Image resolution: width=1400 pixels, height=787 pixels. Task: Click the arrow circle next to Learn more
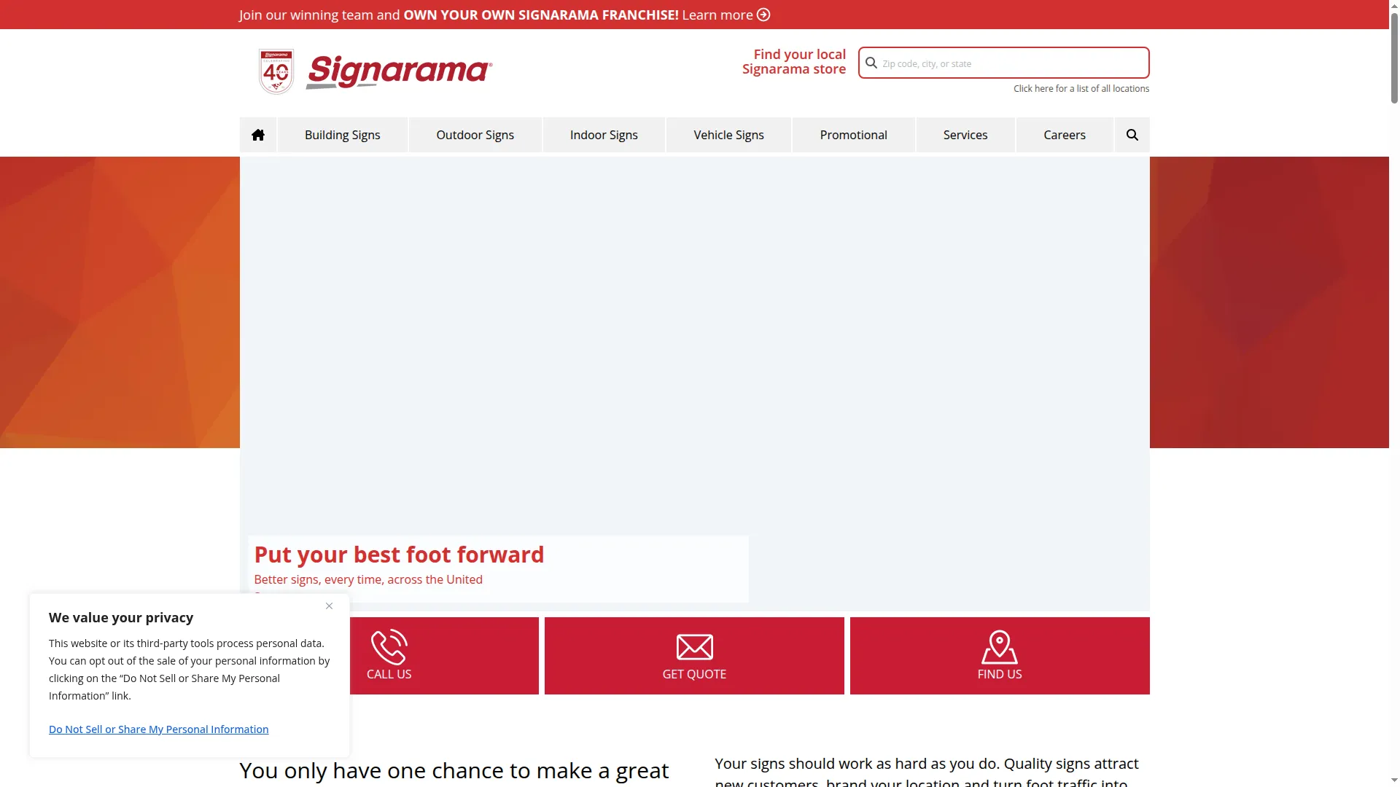coord(763,15)
